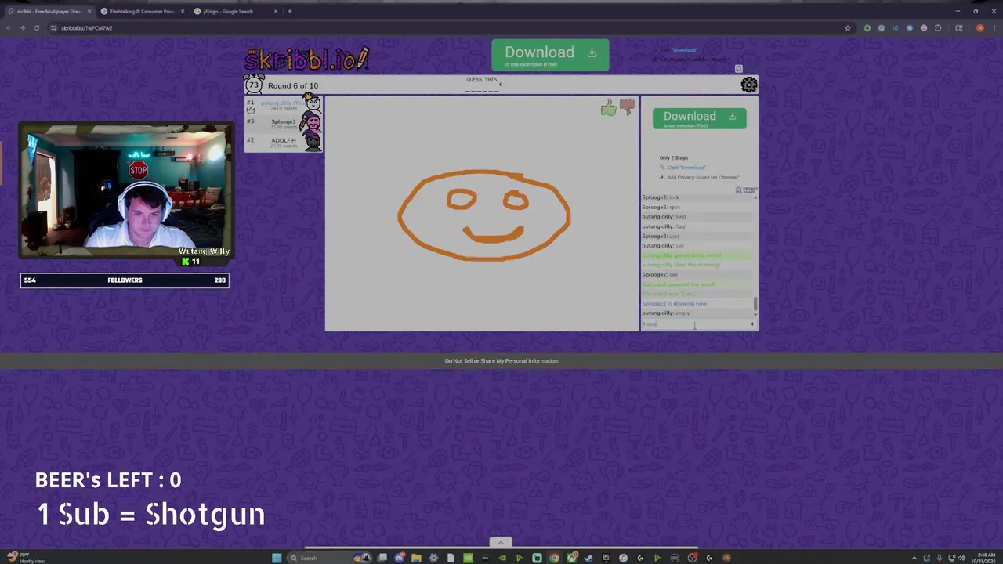This screenshot has height=564, width=1003.
Task: Click the sidebar ad Download button
Action: coord(699,117)
